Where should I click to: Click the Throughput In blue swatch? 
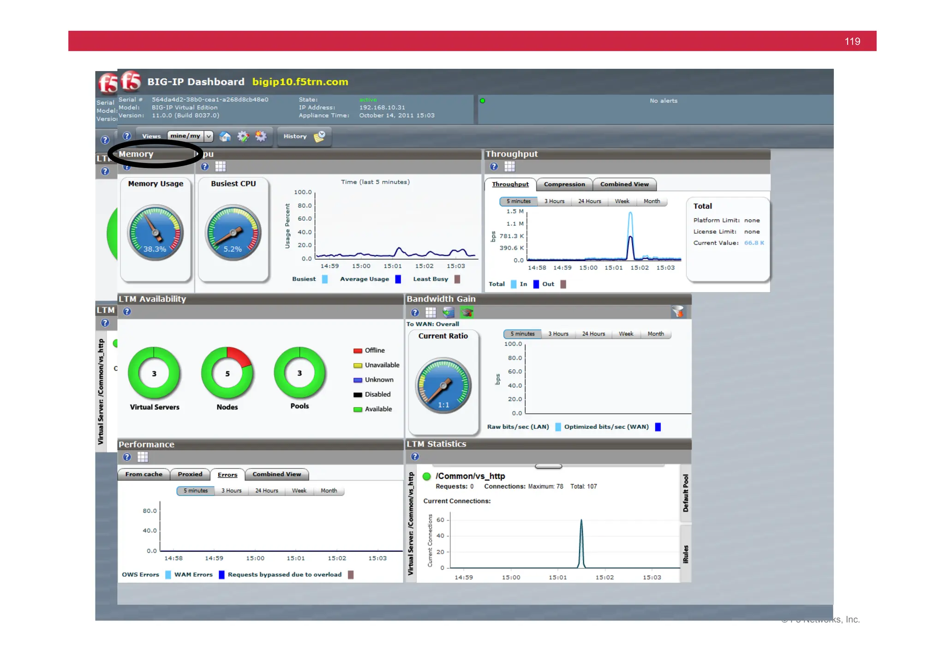pyautogui.click(x=536, y=284)
